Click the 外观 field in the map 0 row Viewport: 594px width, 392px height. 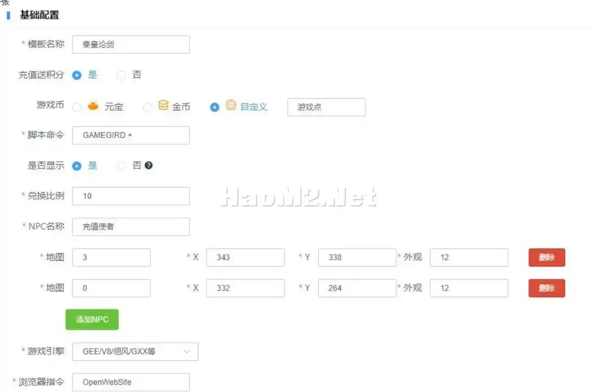point(469,288)
